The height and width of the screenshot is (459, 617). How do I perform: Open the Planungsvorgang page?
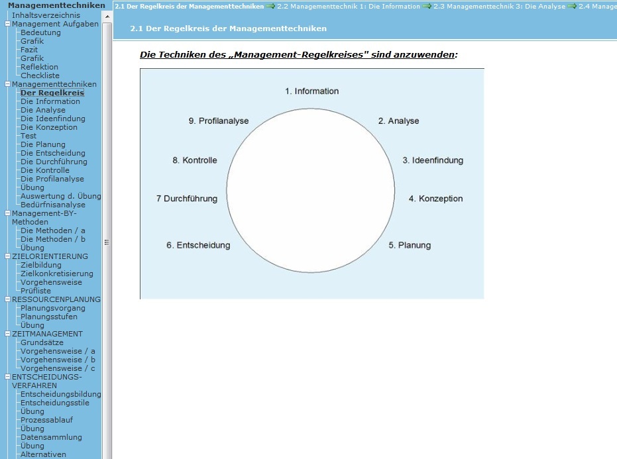(x=53, y=308)
